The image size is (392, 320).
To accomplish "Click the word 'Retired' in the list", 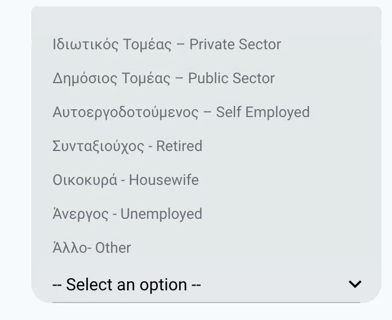I will (179, 146).
